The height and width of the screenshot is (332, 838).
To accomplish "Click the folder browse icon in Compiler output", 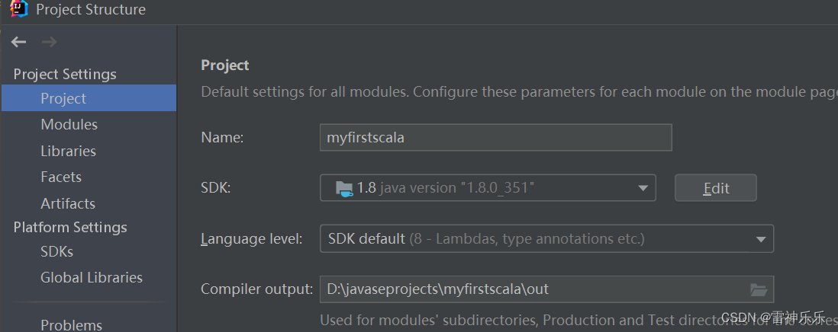I will click(x=759, y=290).
